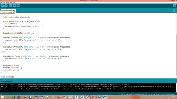Open the Sketch menu
This screenshot has width=177, height=99.
(7, 2)
